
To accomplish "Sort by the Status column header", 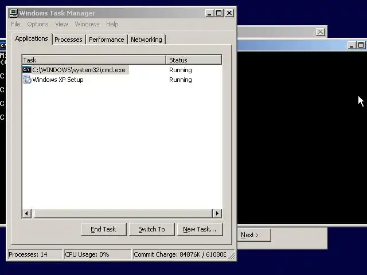I will [194, 60].
